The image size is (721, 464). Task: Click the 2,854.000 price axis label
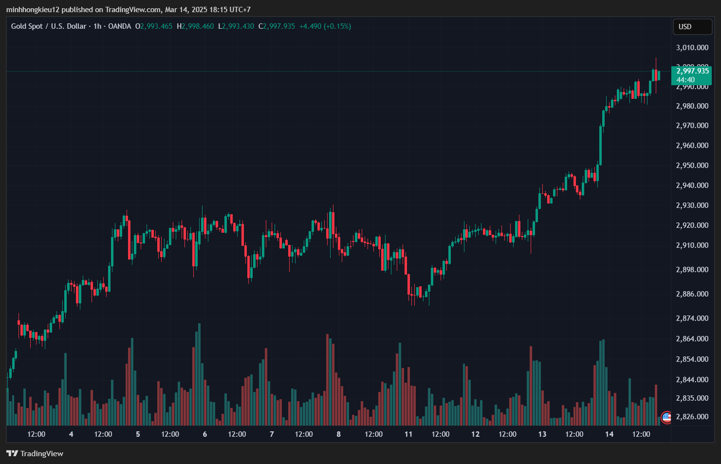(x=692, y=359)
